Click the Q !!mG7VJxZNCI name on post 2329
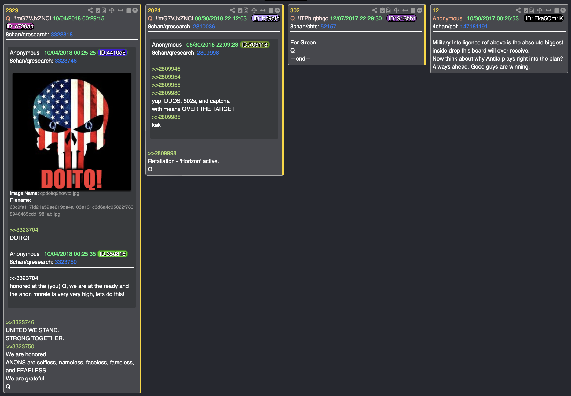The height and width of the screenshot is (396, 571). pyautogui.click(x=28, y=18)
